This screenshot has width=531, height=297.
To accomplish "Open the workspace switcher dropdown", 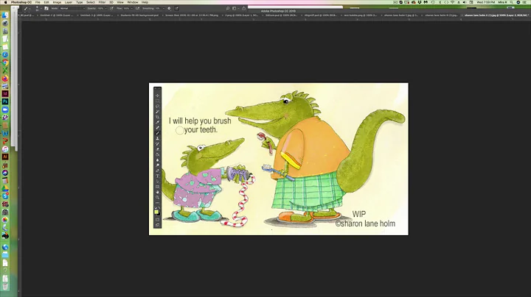I will (x=235, y=8).
